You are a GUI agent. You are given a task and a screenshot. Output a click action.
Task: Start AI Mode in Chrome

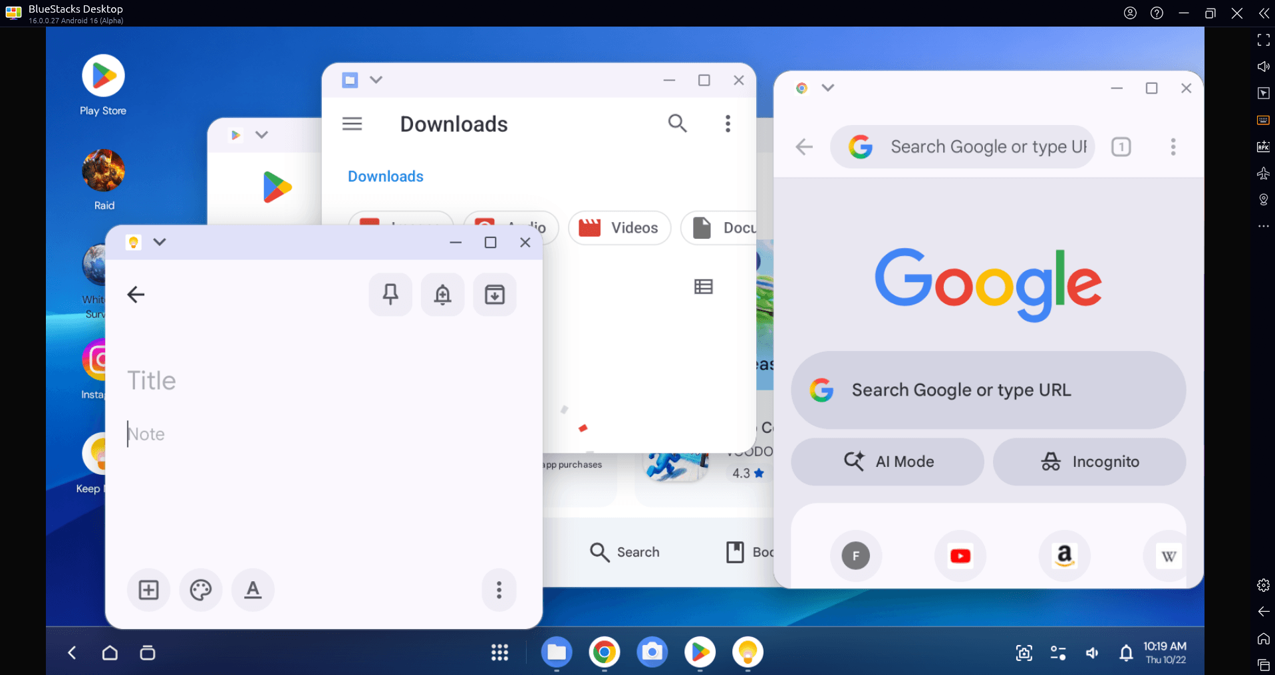pyautogui.click(x=887, y=462)
